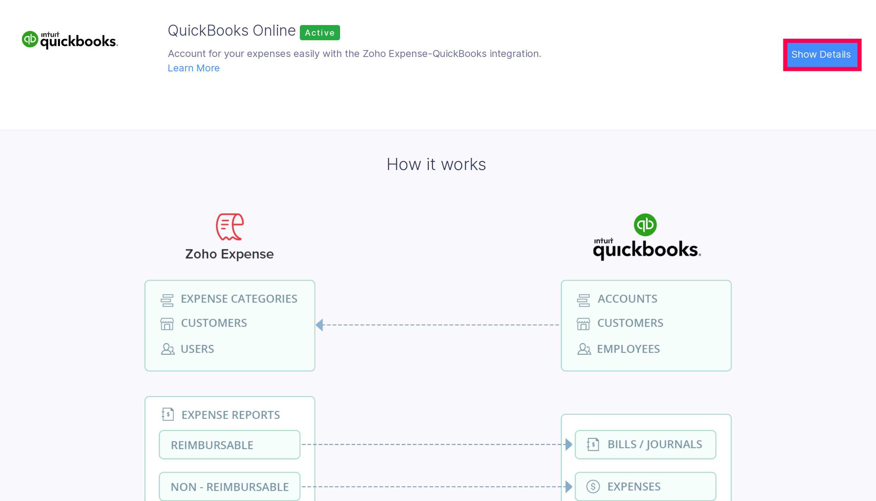Image resolution: width=876 pixels, height=501 pixels.
Task: Click the QuickBooks logo in header
Action: coord(70,40)
